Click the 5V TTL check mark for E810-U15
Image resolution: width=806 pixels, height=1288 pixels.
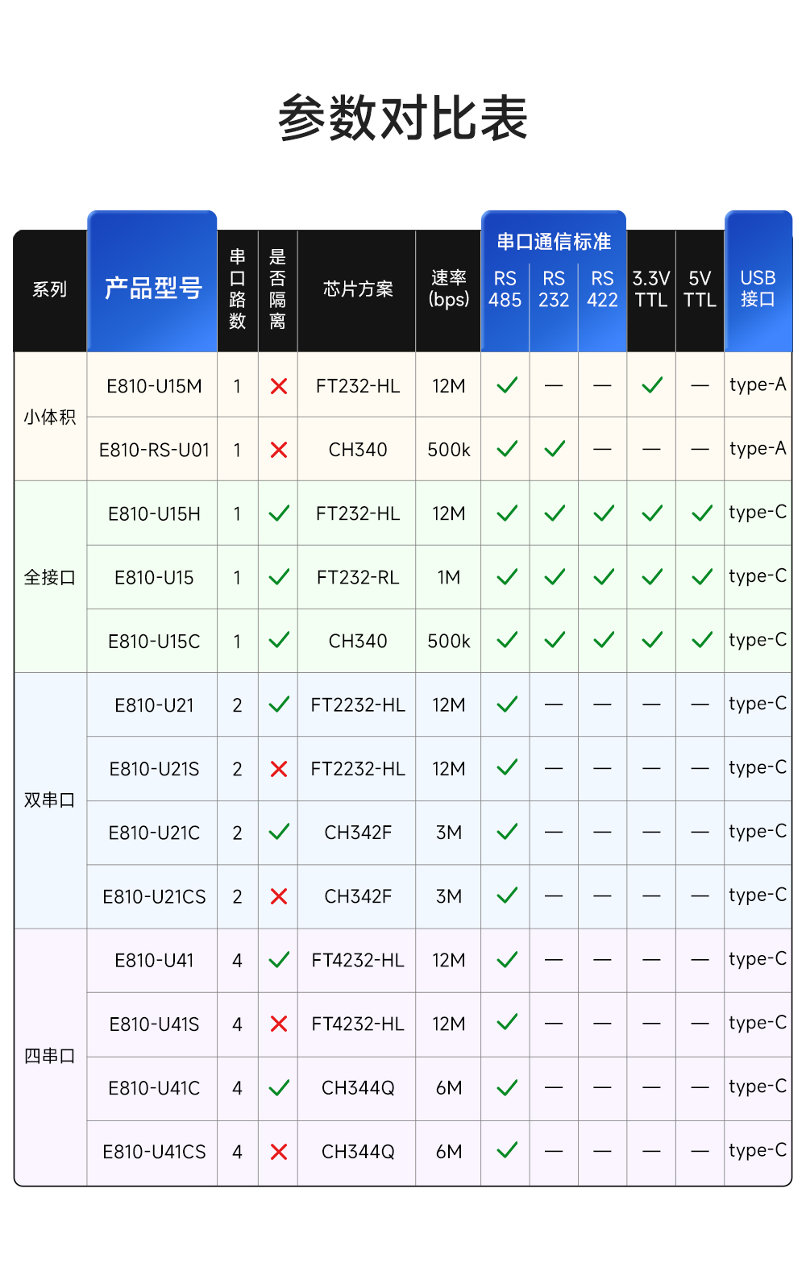pyautogui.click(x=702, y=576)
